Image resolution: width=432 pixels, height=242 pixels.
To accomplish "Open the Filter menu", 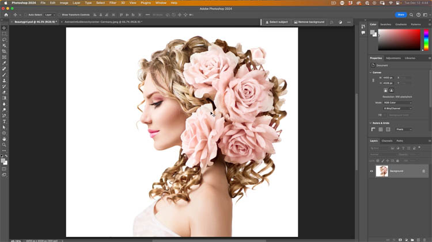I will (x=113, y=3).
